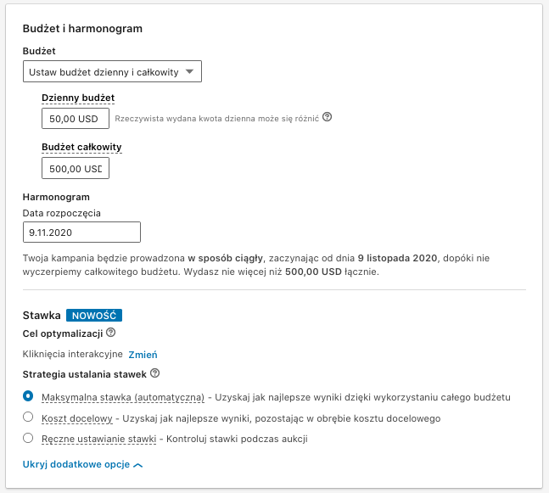This screenshot has height=493, width=549.
Task: Enable the Ręczne ustawianie stawki radio button
Action: point(28,439)
